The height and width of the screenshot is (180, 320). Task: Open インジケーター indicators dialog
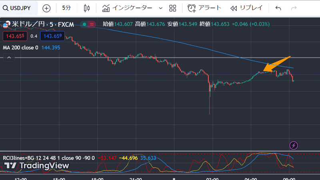click(127, 8)
